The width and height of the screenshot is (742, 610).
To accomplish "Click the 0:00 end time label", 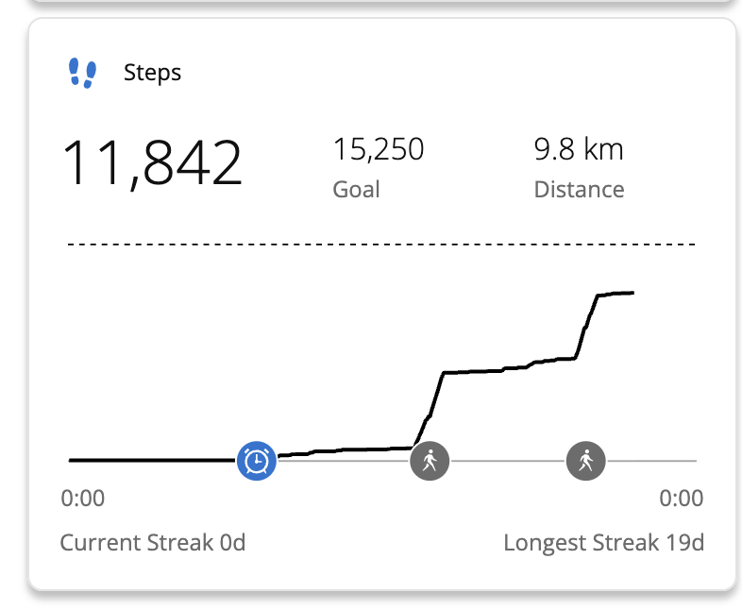I will (x=681, y=498).
